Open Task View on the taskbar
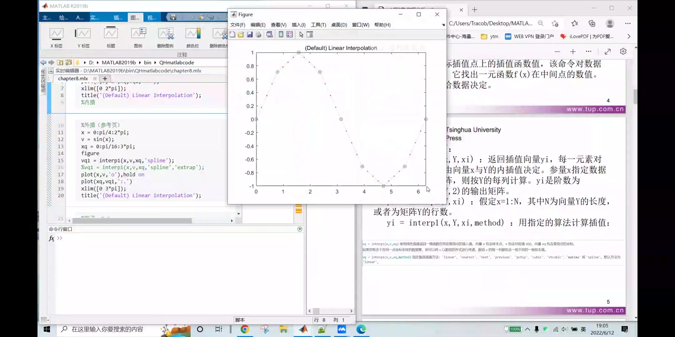This screenshot has height=337, width=675. click(x=219, y=329)
